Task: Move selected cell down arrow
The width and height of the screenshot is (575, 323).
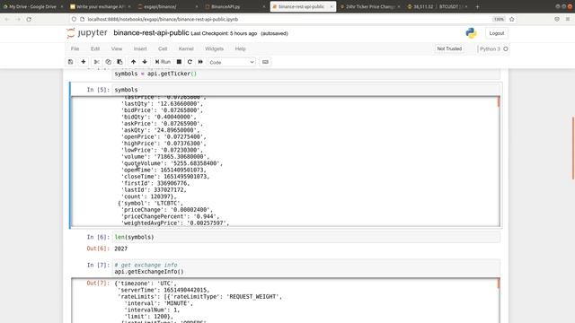Action: [x=145, y=62]
